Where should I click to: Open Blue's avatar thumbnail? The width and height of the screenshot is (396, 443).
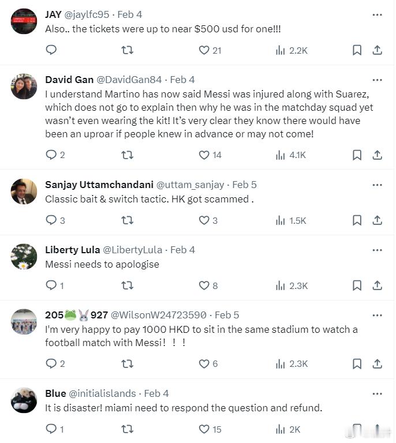click(x=24, y=400)
